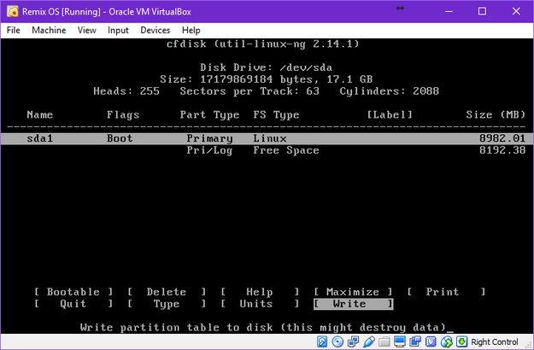The image size is (534, 350).
Task: Open the View menu
Action: [87, 30]
